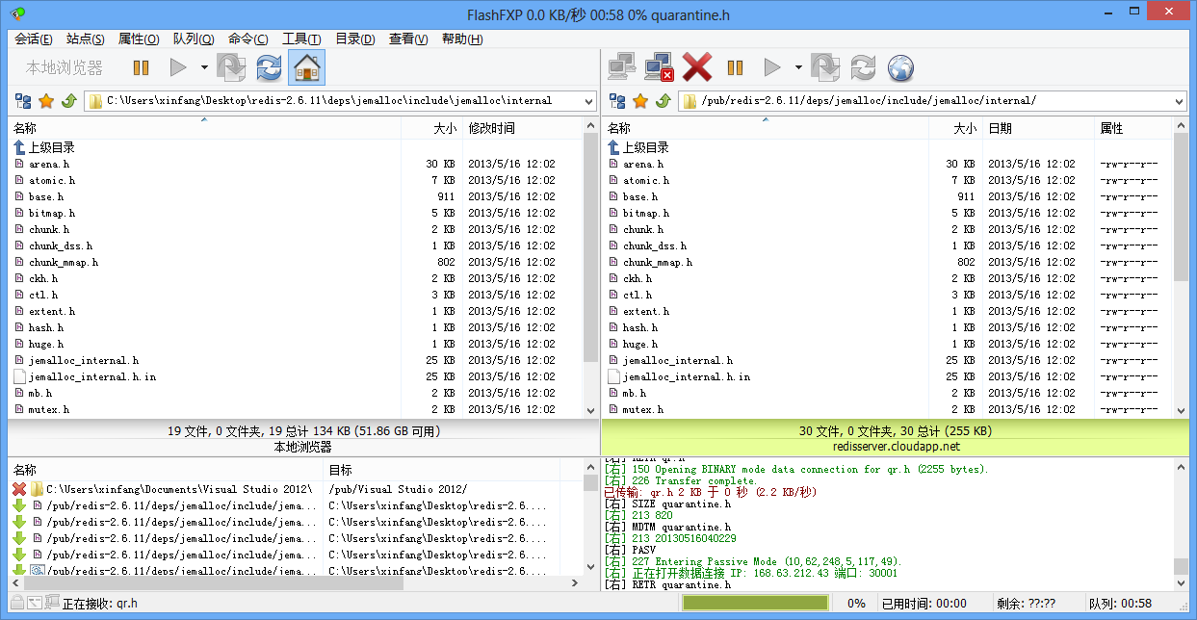Viewport: 1197px width, 620px height.
Task: Toggle the home-shaped local browser switch icon
Action: (306, 67)
